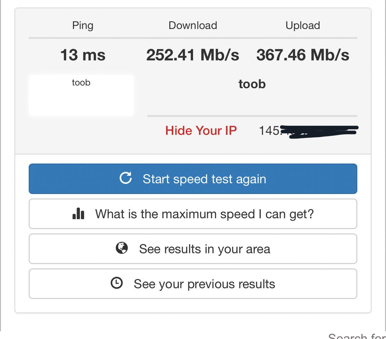Click the bar chart icon
The width and height of the screenshot is (386, 339).
point(78,214)
